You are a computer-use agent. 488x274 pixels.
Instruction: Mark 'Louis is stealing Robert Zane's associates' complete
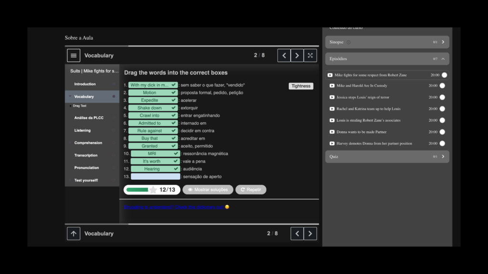(x=443, y=120)
